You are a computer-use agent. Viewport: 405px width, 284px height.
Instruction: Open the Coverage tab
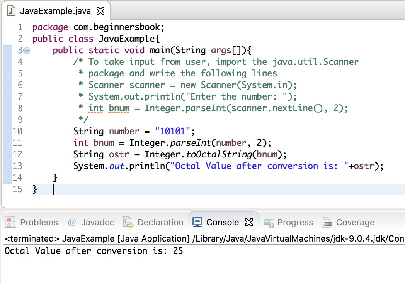355,222
